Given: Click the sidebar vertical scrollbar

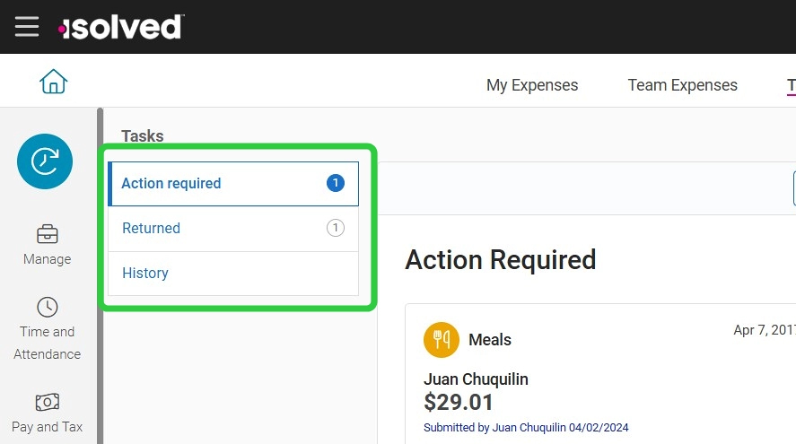Looking at the screenshot, I should point(100,275).
